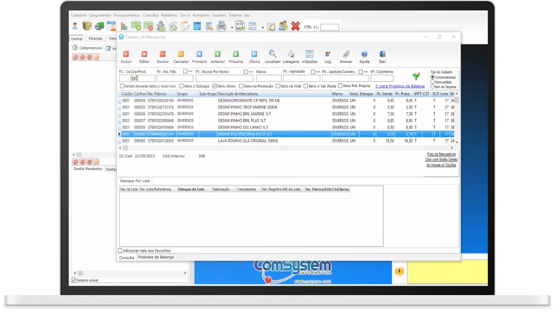This screenshot has width=555, height=310.
Task: Open dropdown arrow next to NFe printer icon
Action: [x=232, y=28]
